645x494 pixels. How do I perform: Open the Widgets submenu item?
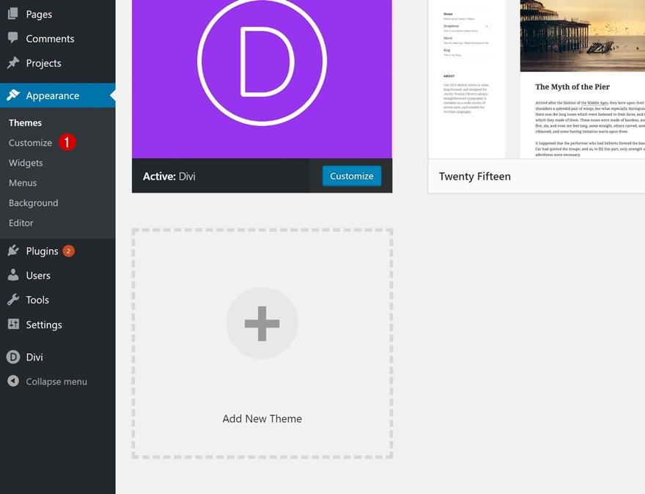(x=26, y=163)
